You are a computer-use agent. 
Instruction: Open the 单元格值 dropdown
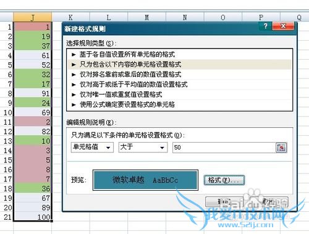click(x=92, y=148)
